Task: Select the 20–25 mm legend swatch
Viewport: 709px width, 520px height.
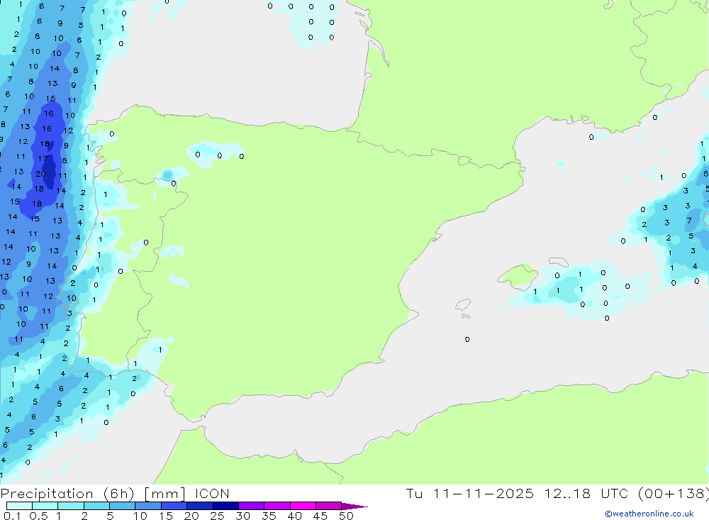Action: (200, 506)
